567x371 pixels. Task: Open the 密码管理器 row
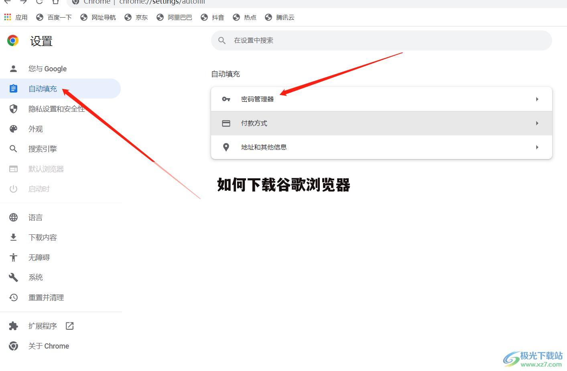382,99
